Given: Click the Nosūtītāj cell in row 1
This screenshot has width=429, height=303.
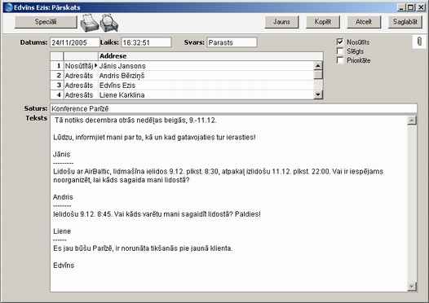Looking at the screenshot, I should click(81, 66).
